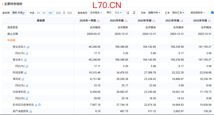Click the 主要财务指标 section title

click(x=13, y=4)
